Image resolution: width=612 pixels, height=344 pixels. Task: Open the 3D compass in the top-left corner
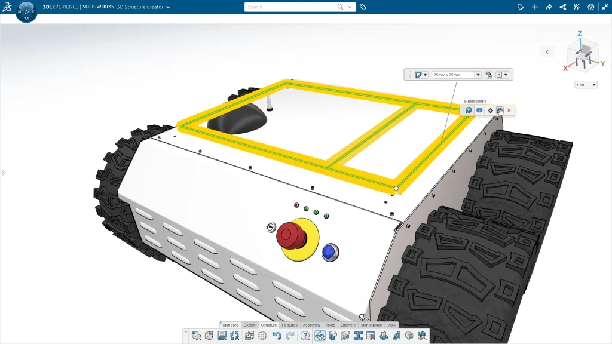click(26, 11)
